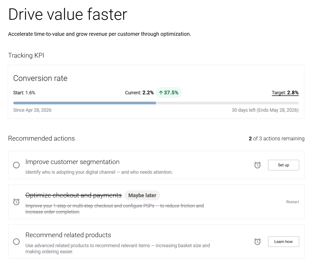This screenshot has height=265, width=311.
Task: Click the alarm clock icon beside Learn how
Action: pos(257,242)
